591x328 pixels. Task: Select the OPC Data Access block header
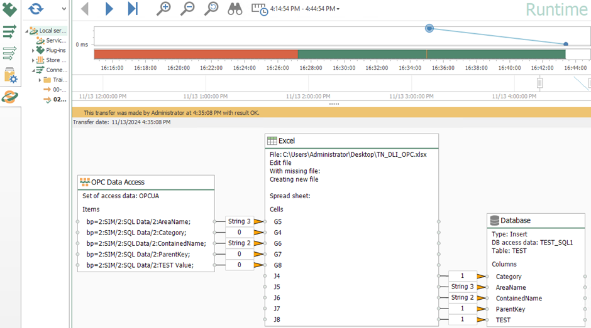(x=146, y=182)
